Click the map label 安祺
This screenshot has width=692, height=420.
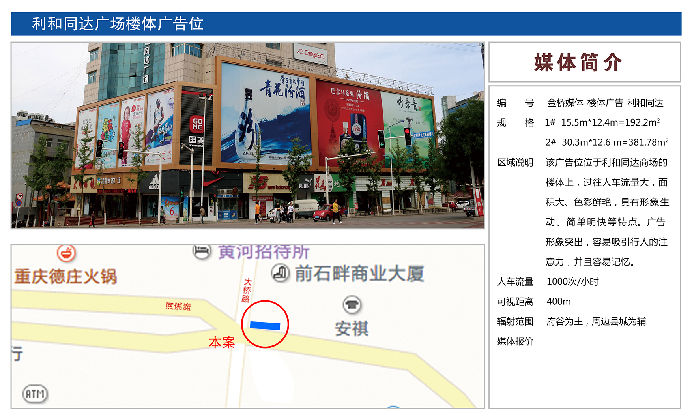(352, 328)
